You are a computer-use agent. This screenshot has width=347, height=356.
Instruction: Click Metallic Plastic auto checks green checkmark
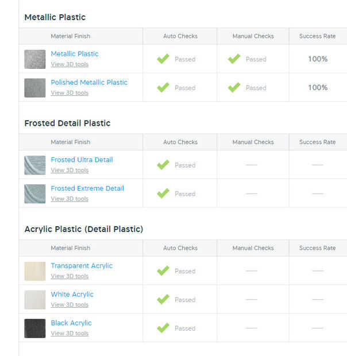tap(163, 59)
